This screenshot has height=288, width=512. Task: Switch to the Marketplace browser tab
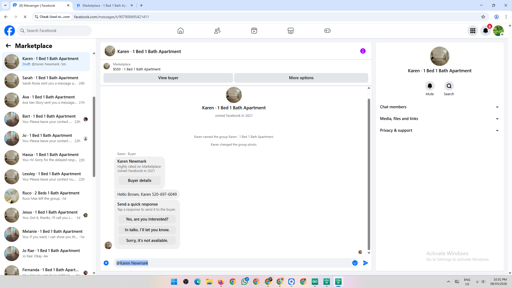(104, 5)
